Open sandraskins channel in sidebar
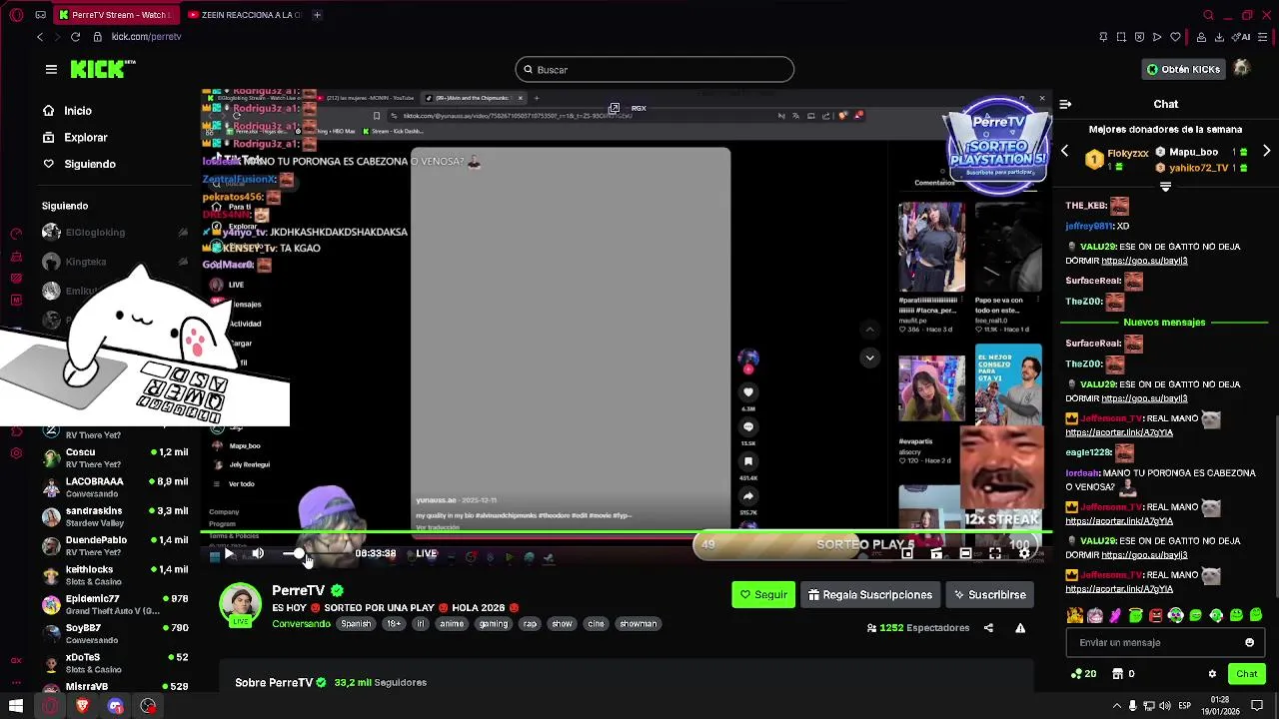The height and width of the screenshot is (719, 1279). click(x=115, y=516)
